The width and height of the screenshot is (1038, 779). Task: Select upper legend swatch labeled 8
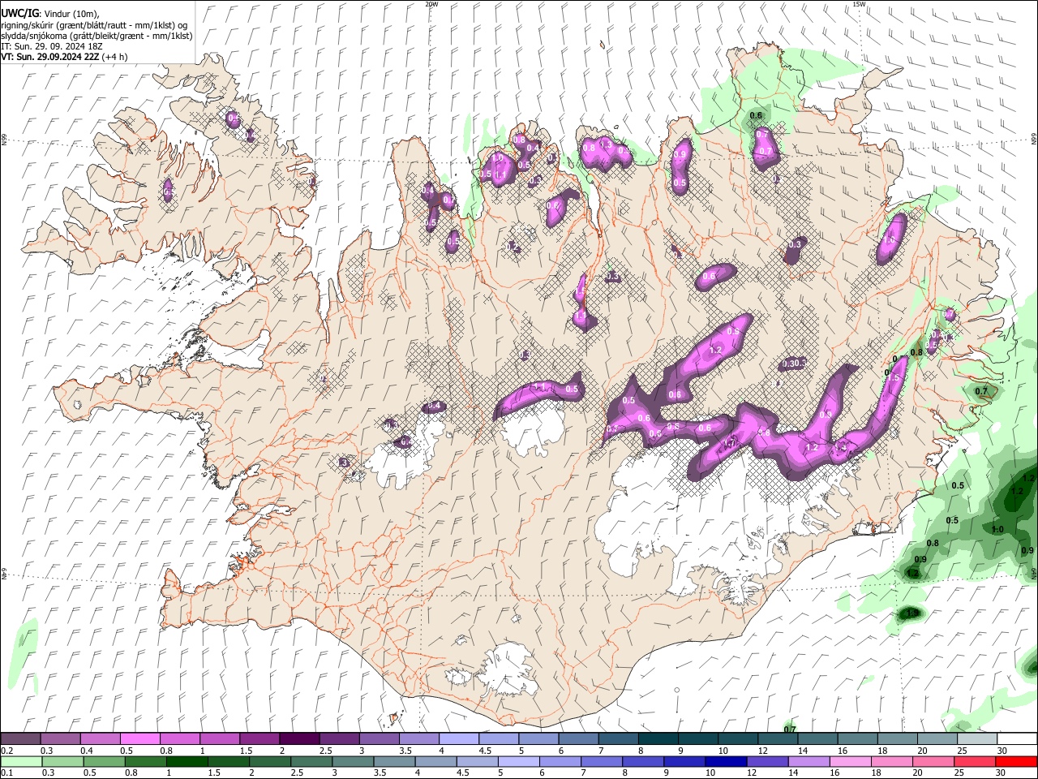(x=658, y=739)
